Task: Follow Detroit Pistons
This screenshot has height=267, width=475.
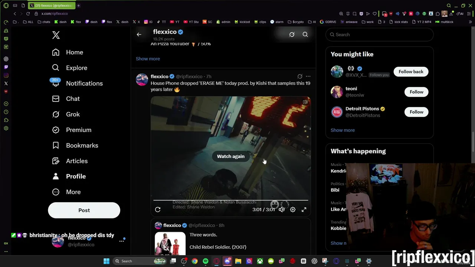Action: [x=416, y=112]
